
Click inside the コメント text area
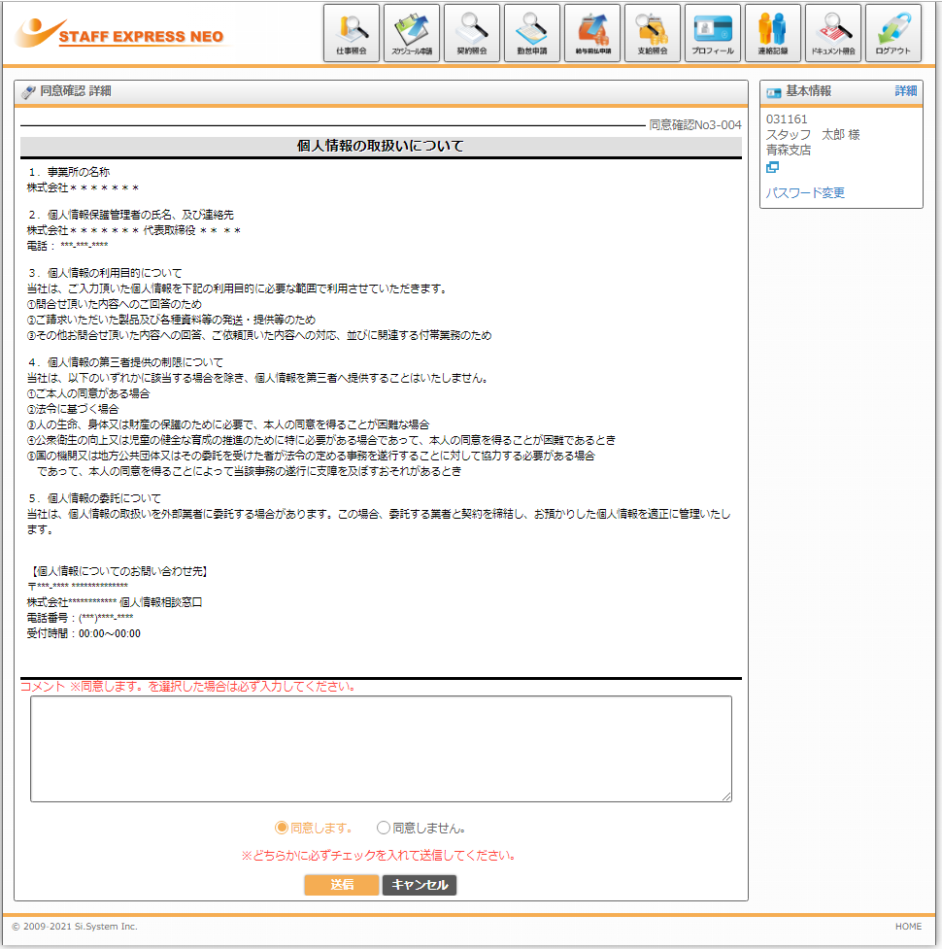click(x=381, y=748)
